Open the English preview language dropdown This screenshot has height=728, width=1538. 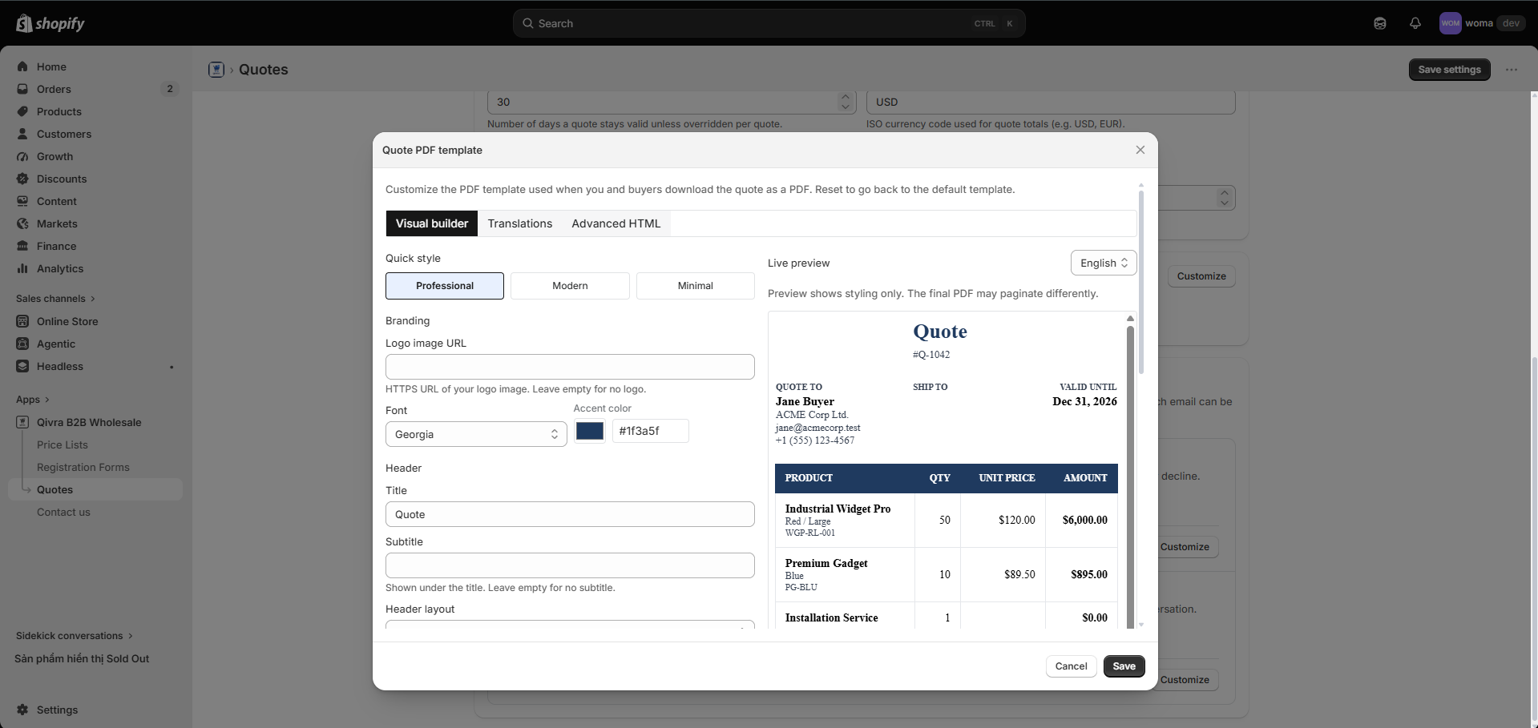click(x=1104, y=263)
